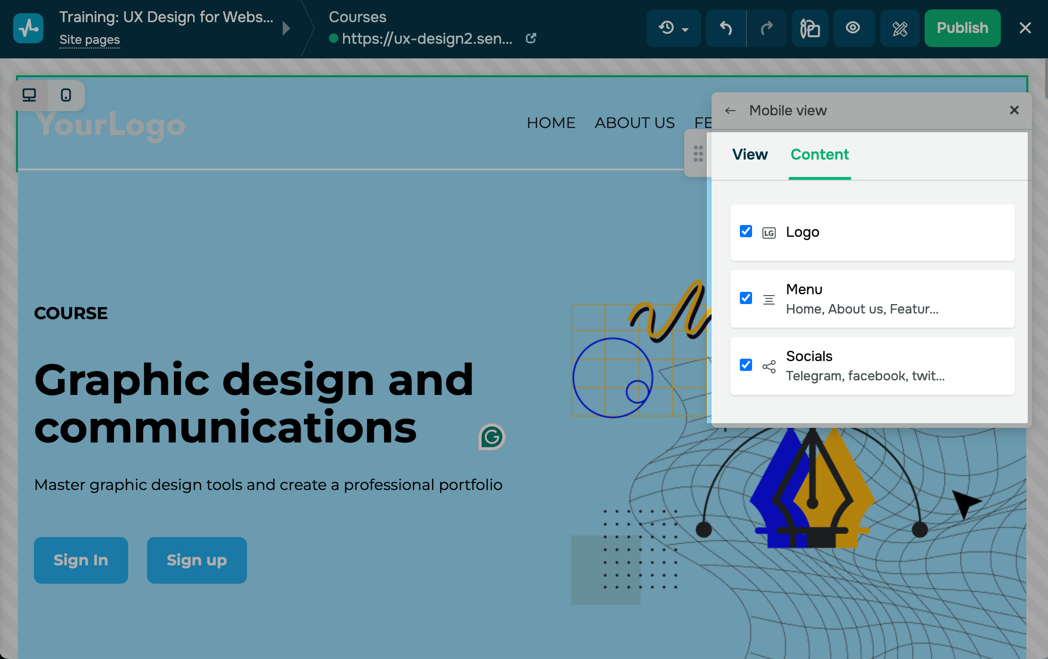Screen dimensions: 1048x659
Task: Switch to desktop view icon
Action: click(x=29, y=95)
